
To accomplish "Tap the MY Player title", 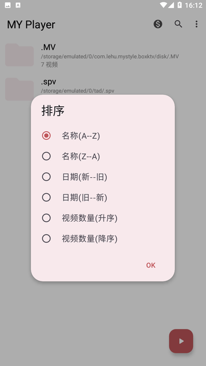I will tap(31, 25).
